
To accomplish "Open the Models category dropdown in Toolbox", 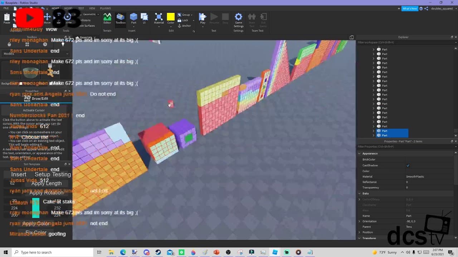I will point(36,54).
